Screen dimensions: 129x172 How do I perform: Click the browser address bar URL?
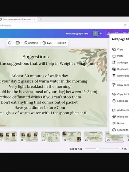click(x=6, y=25)
